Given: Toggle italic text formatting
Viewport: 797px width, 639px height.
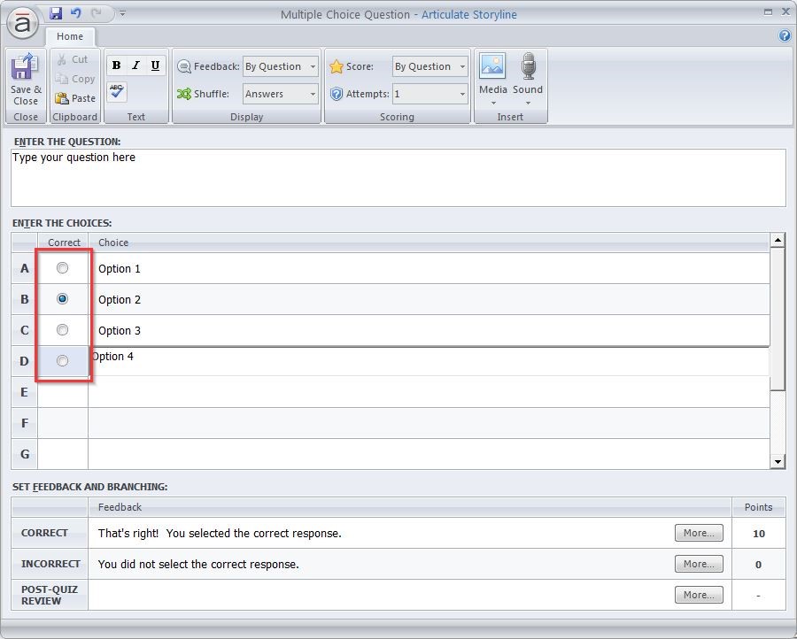Looking at the screenshot, I should tap(135, 65).
